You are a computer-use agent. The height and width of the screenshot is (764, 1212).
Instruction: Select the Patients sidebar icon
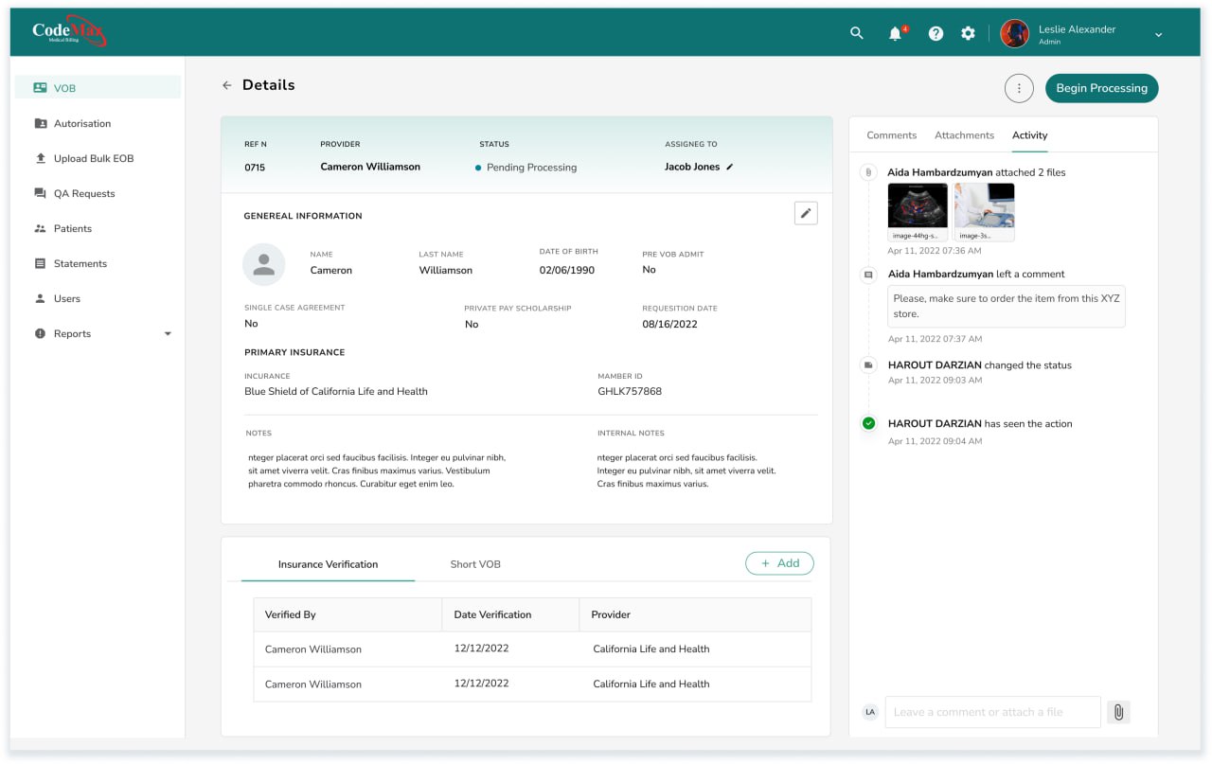point(39,228)
